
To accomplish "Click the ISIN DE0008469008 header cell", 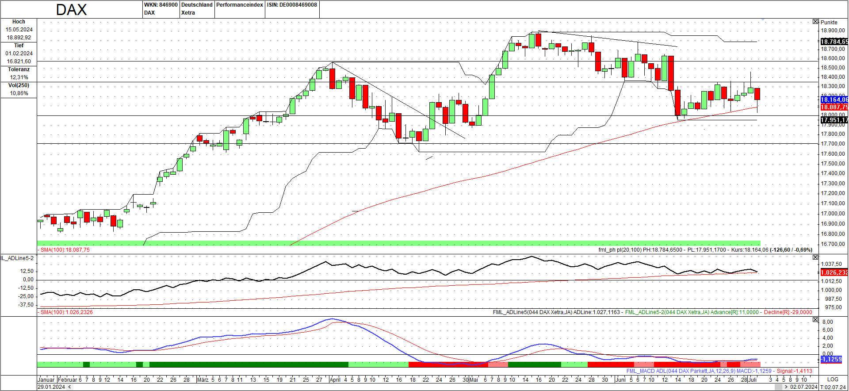I will point(292,5).
